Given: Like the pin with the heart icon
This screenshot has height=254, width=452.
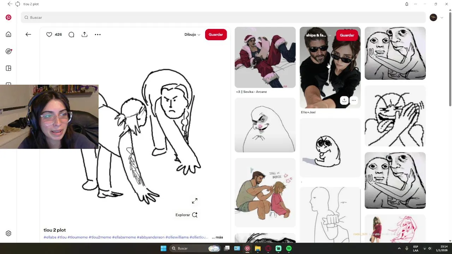Looking at the screenshot, I should [49, 34].
